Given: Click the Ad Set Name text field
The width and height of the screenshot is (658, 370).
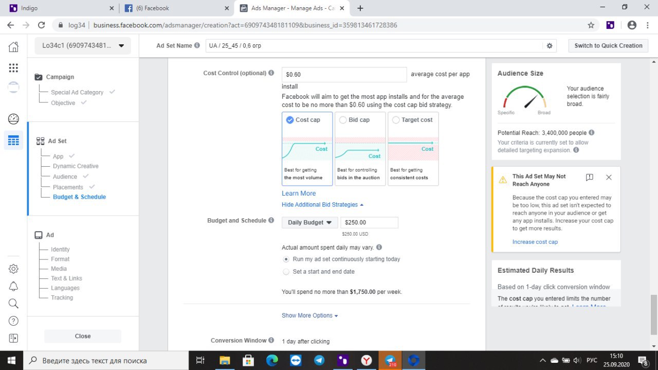Looking at the screenshot, I should (x=374, y=46).
